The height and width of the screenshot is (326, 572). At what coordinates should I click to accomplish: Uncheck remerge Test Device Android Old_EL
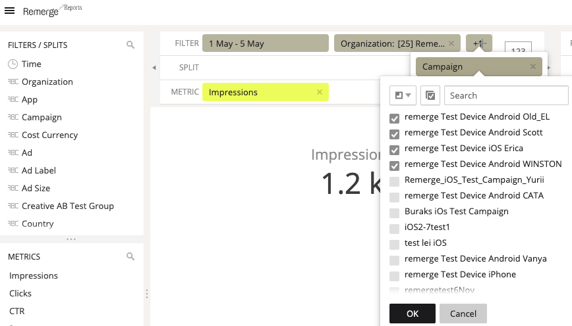tap(395, 118)
